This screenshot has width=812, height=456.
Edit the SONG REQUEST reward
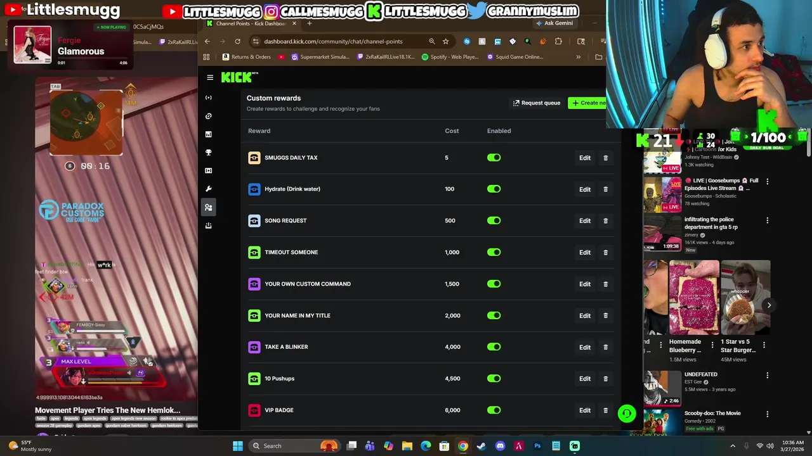tap(585, 221)
